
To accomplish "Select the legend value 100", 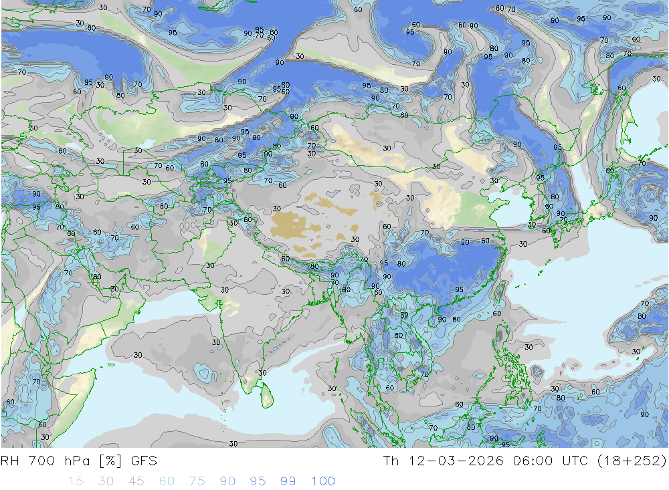I will pyautogui.click(x=323, y=481).
